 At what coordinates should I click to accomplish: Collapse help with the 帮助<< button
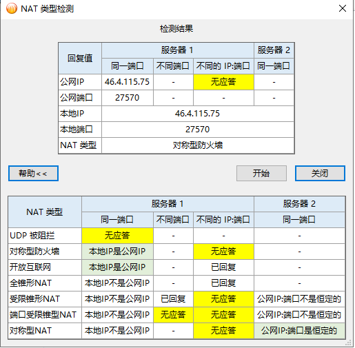pyautogui.click(x=33, y=173)
